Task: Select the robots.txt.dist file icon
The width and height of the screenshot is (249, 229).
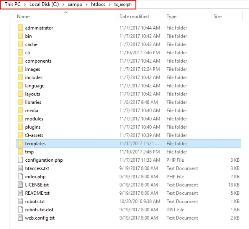Action: (x=20, y=209)
